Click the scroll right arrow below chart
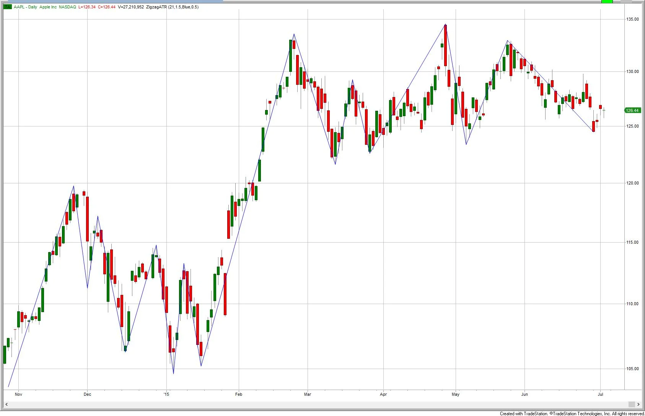645x416 pixels. (638, 404)
